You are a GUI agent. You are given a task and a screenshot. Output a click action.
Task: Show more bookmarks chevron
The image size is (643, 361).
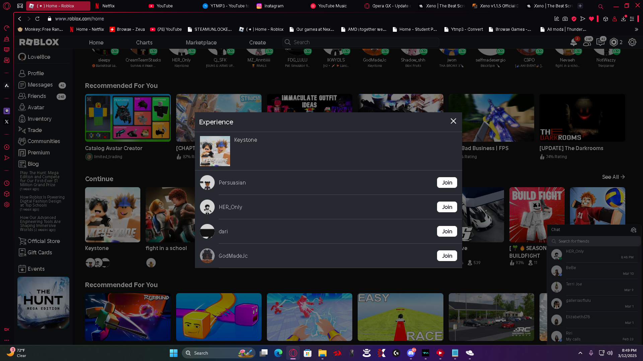pos(636,29)
